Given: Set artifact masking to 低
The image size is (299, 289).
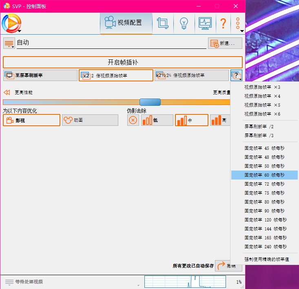Looking at the screenshot, I should [157, 120].
